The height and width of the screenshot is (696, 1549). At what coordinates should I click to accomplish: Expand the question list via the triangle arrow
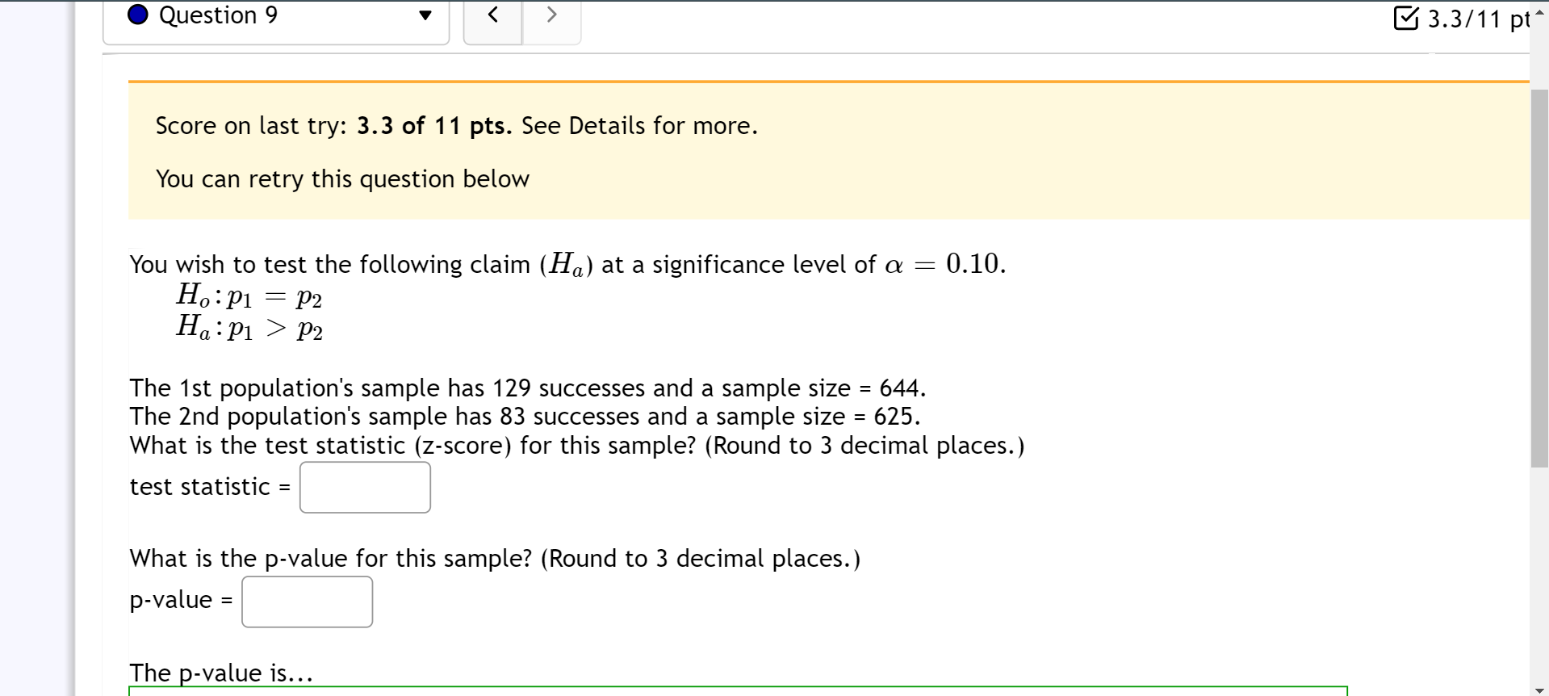coord(425,15)
